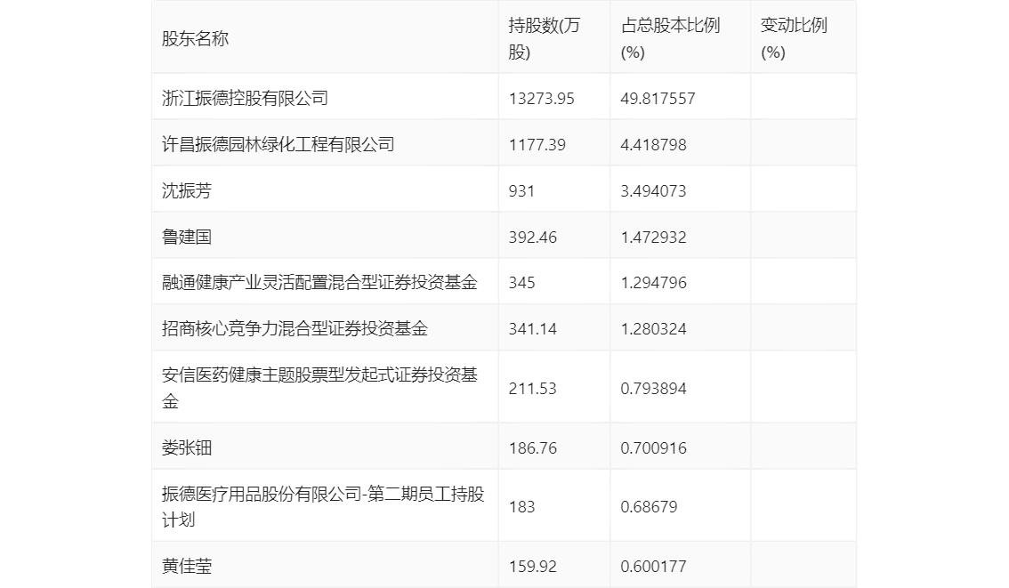Viewport: 1009px width, 588px height.
Task: Click the shares value 931
Action: click(521, 191)
